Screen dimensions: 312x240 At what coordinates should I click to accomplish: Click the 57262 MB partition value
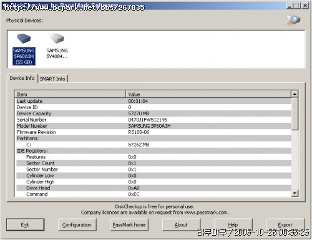[x=139, y=145]
